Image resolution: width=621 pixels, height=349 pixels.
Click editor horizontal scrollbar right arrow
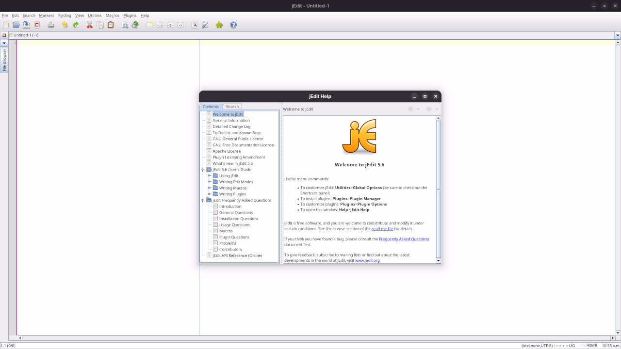click(613, 338)
